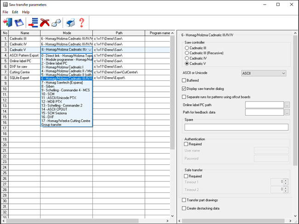Image resolution: width=299 pixels, height=224 pixels.
Task: Click the exit door icon in toolbar
Action: pos(8,22)
